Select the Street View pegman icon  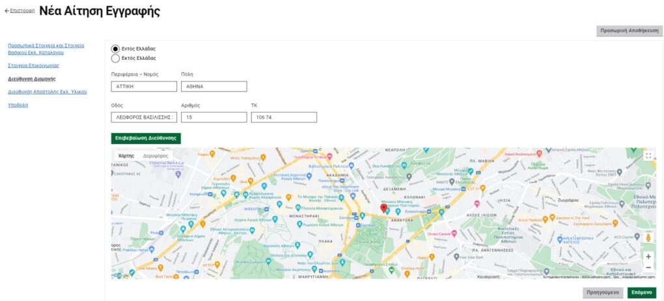pos(648,238)
